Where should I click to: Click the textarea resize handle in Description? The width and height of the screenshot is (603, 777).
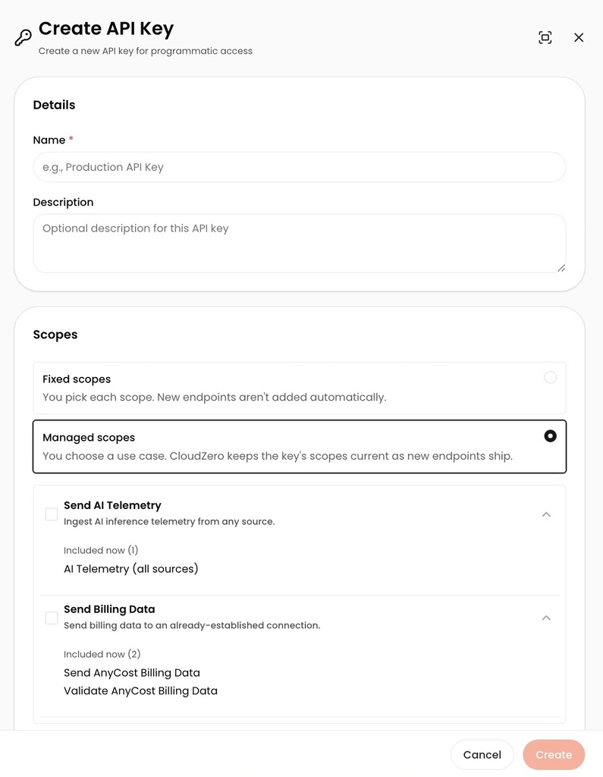[x=561, y=268]
